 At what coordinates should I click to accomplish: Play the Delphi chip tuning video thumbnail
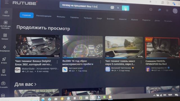coord(38,46)
